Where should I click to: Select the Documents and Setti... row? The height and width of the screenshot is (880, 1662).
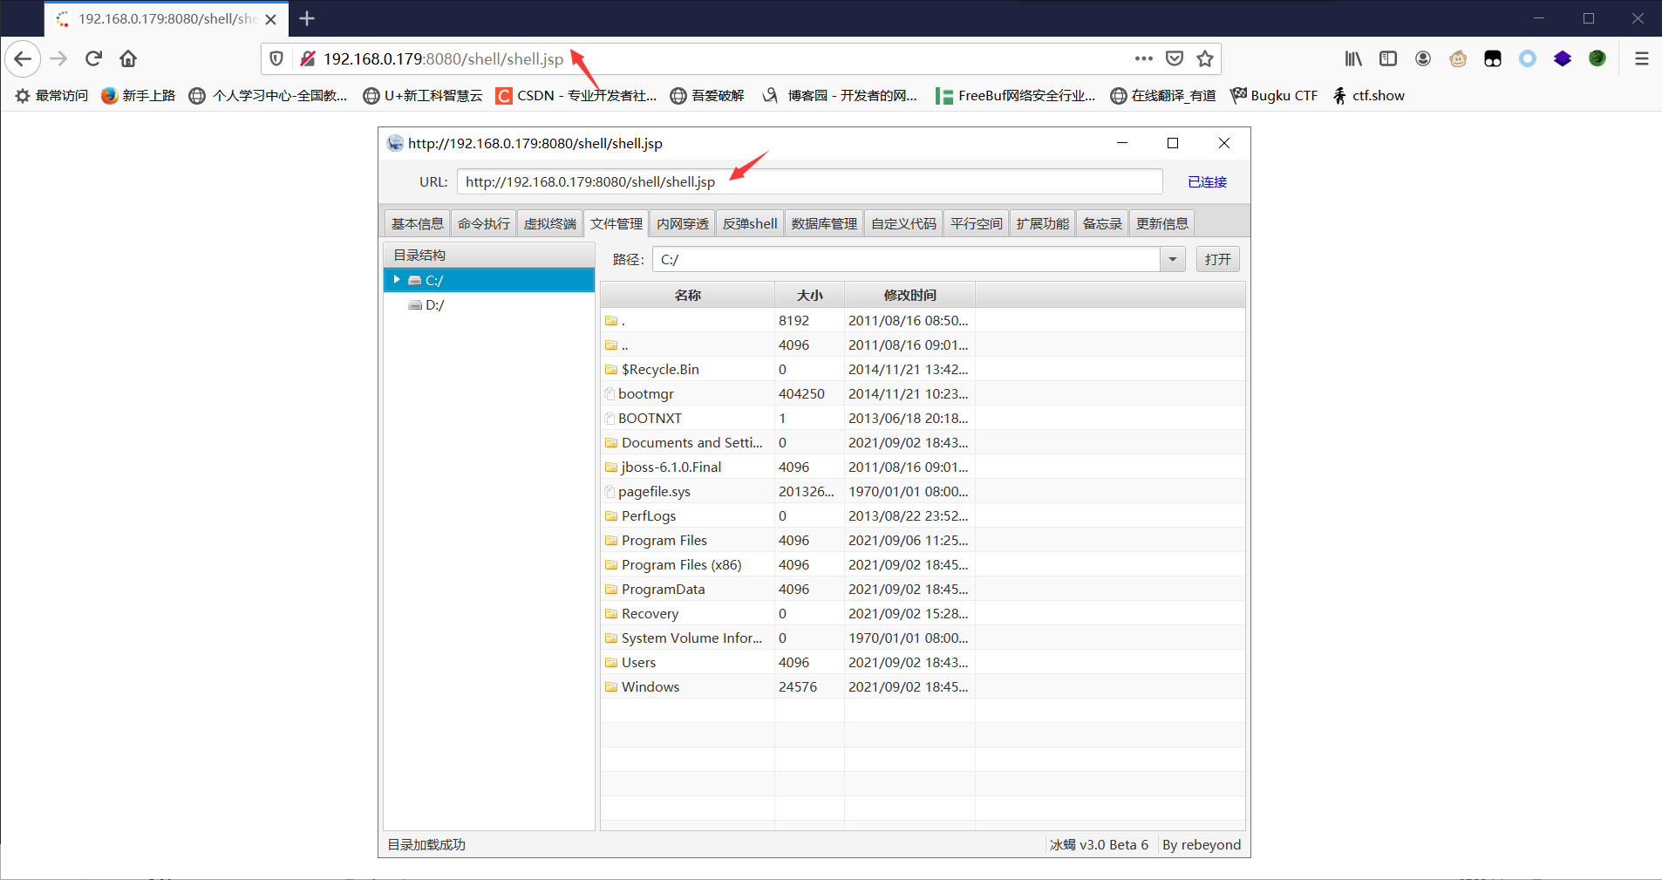[x=923, y=443]
